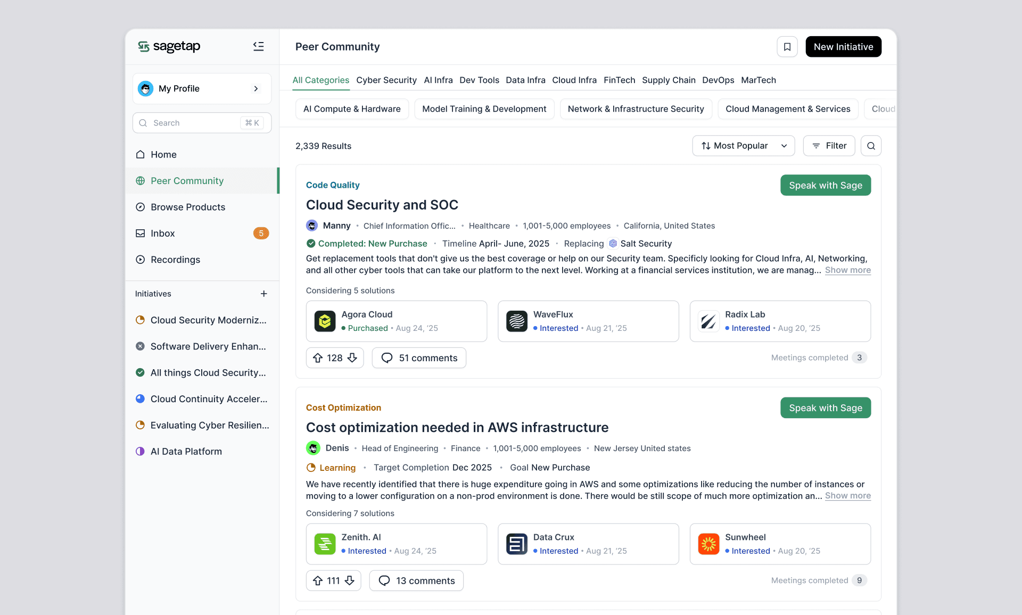Expand My Profile chevron
1022x615 pixels.
click(x=256, y=89)
